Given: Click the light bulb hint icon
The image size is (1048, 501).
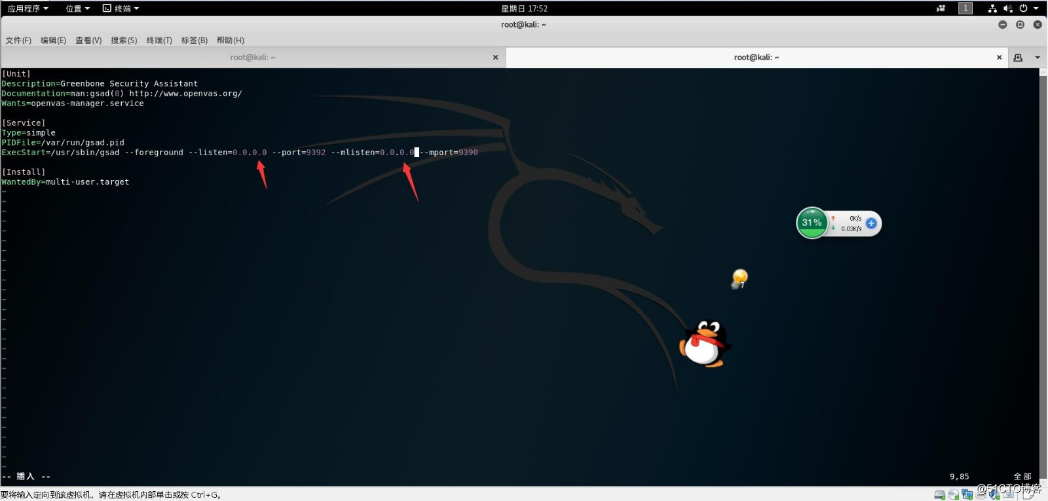Looking at the screenshot, I should tap(739, 279).
